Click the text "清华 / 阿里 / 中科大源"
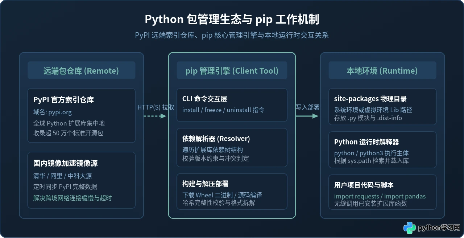The image size is (464, 238). tap(62, 176)
